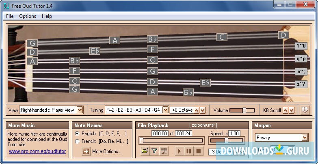Click the KB Scroll up arrow
The image size is (318, 164).
pyautogui.click(x=286, y=110)
